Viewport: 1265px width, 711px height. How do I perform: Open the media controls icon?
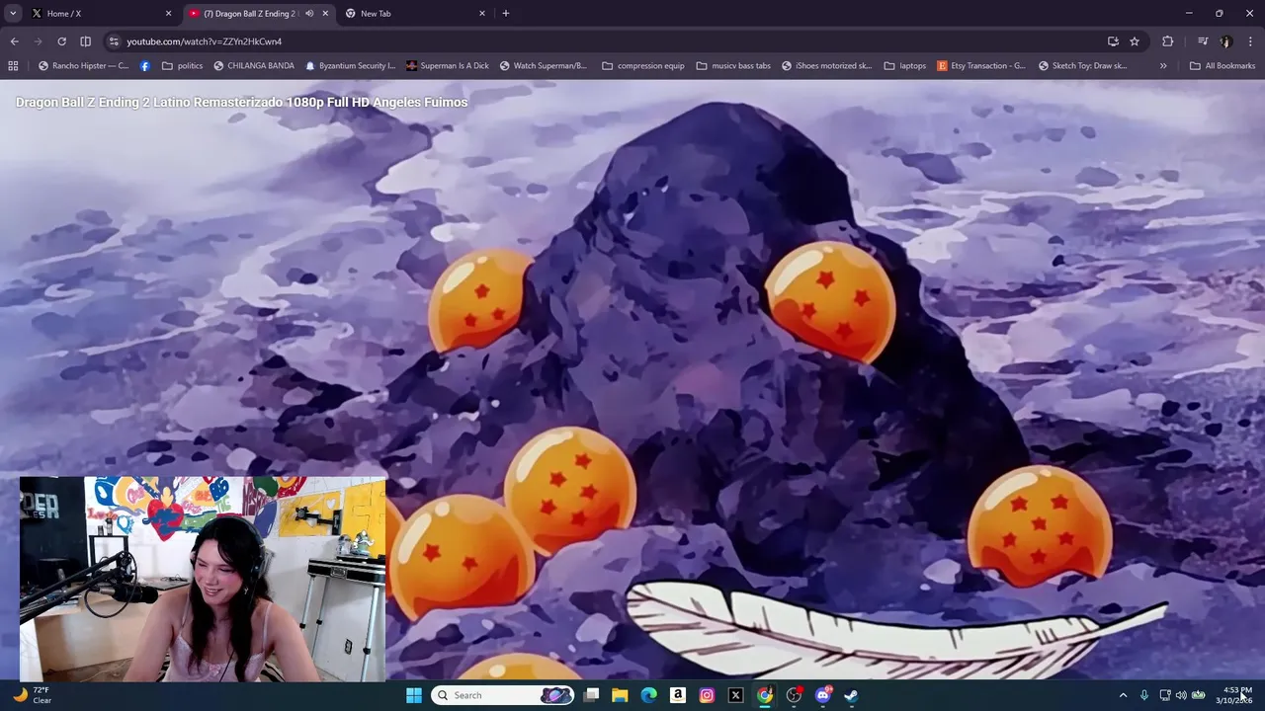coord(1203,41)
